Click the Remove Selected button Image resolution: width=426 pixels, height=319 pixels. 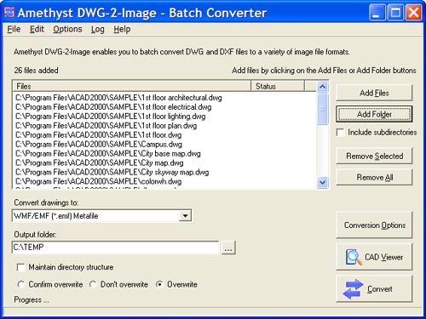coord(374,156)
